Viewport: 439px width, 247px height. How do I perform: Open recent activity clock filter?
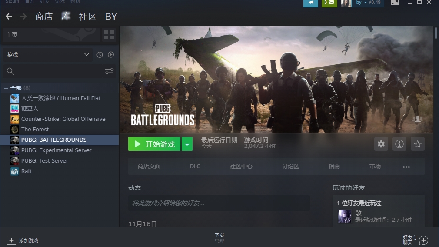[x=100, y=55]
